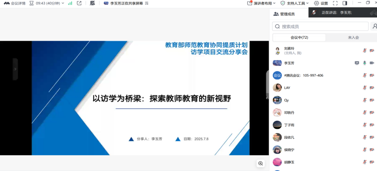Toggle 刘素玲's muted microphone icon
The image size is (377, 171).
pos(365,51)
